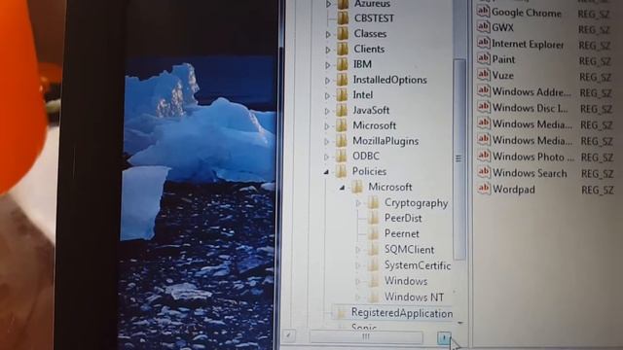This screenshot has width=623, height=350.
Task: Select the CBSTEST folder icon
Action: pyautogui.click(x=343, y=18)
